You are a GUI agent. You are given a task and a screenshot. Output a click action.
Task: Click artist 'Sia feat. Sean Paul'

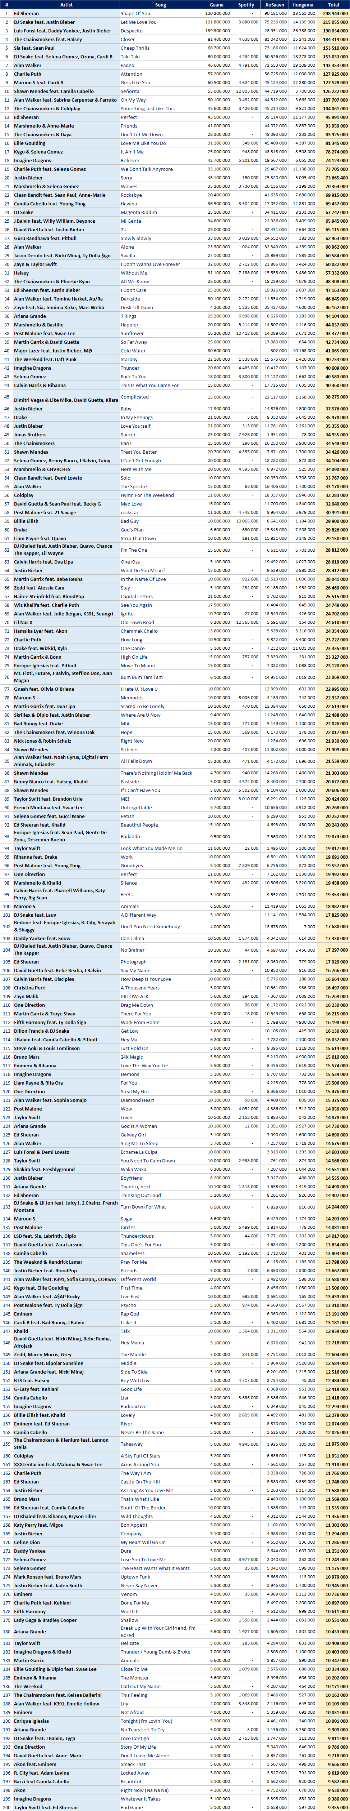[66, 48]
